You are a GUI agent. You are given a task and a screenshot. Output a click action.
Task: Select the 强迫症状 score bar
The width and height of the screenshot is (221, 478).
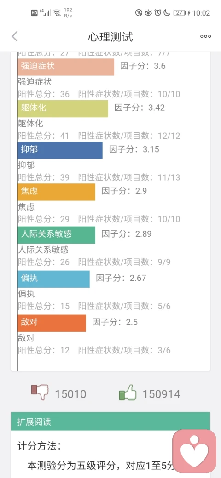coord(66,67)
